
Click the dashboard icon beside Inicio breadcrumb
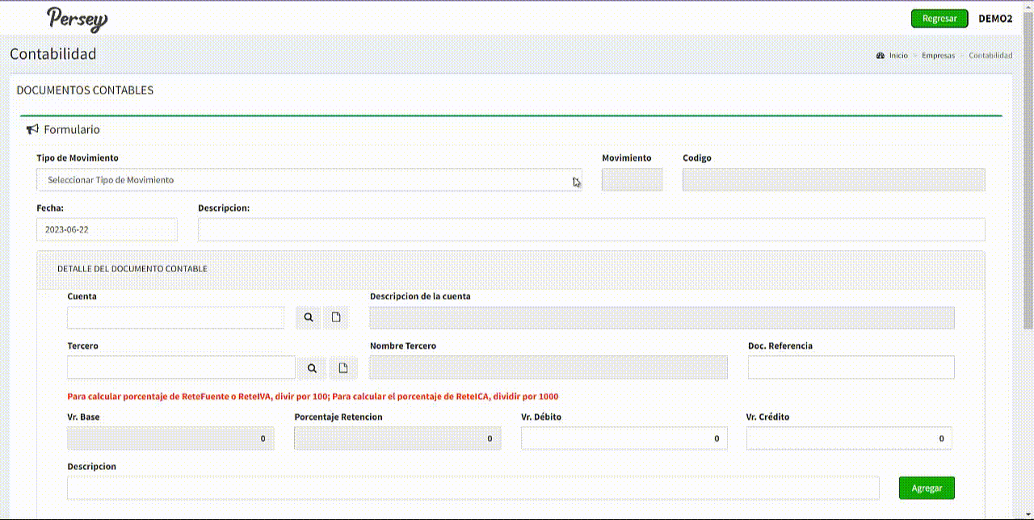click(881, 56)
